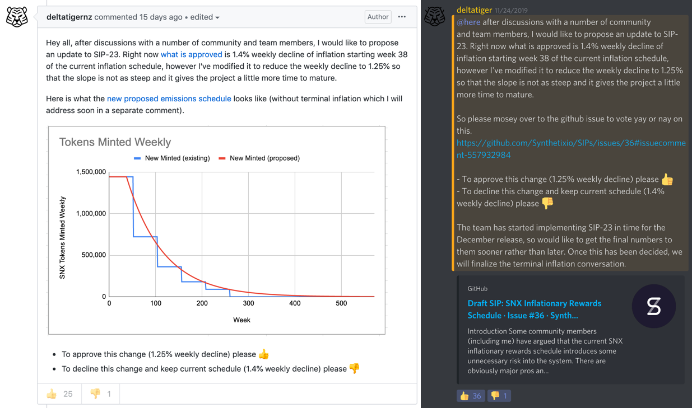Toggle thumbs up reaction with 25 count
Screen dimensions: 692x408
tap(59, 394)
